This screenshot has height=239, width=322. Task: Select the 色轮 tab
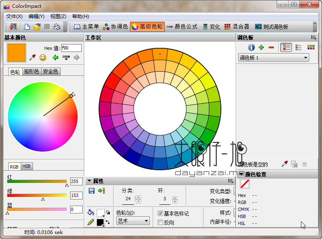(x=15, y=72)
